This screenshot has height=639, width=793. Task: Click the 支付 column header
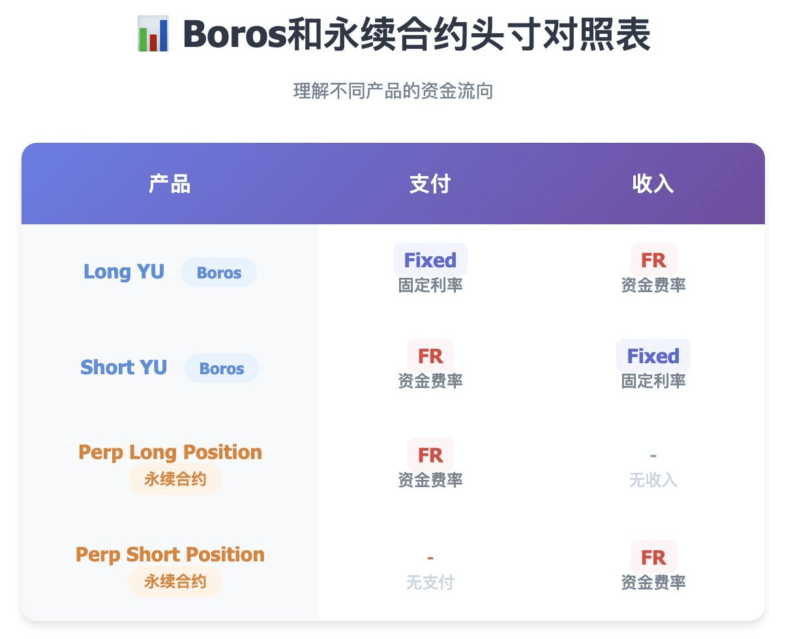[x=430, y=185]
